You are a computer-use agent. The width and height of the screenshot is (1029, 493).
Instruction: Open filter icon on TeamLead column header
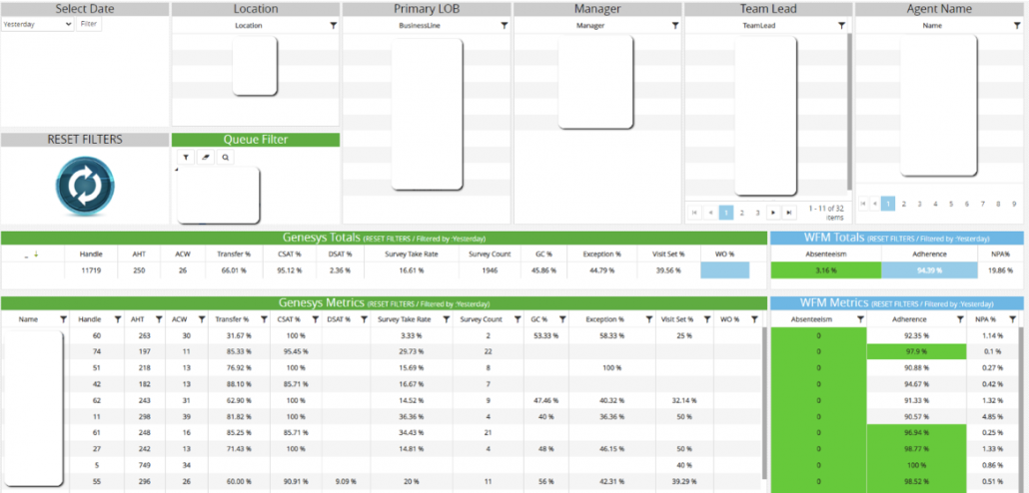click(x=841, y=26)
